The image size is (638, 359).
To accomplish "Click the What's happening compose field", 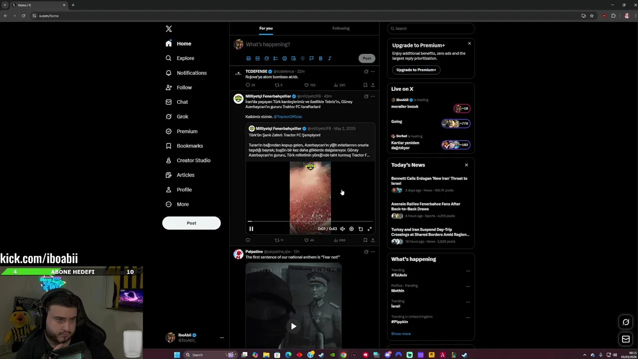I will click(309, 44).
